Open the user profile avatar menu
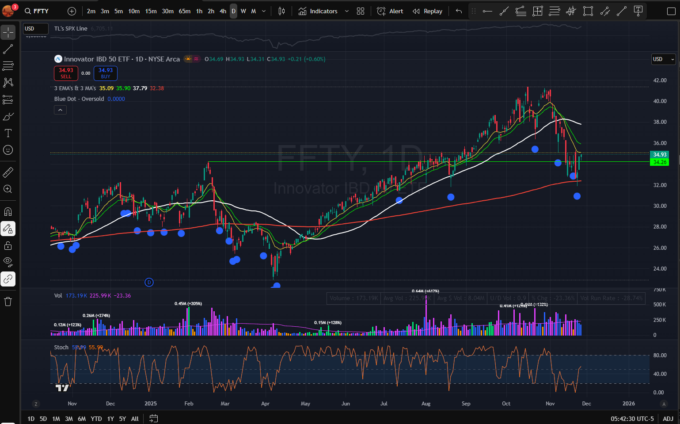The width and height of the screenshot is (680, 424). [x=8, y=10]
